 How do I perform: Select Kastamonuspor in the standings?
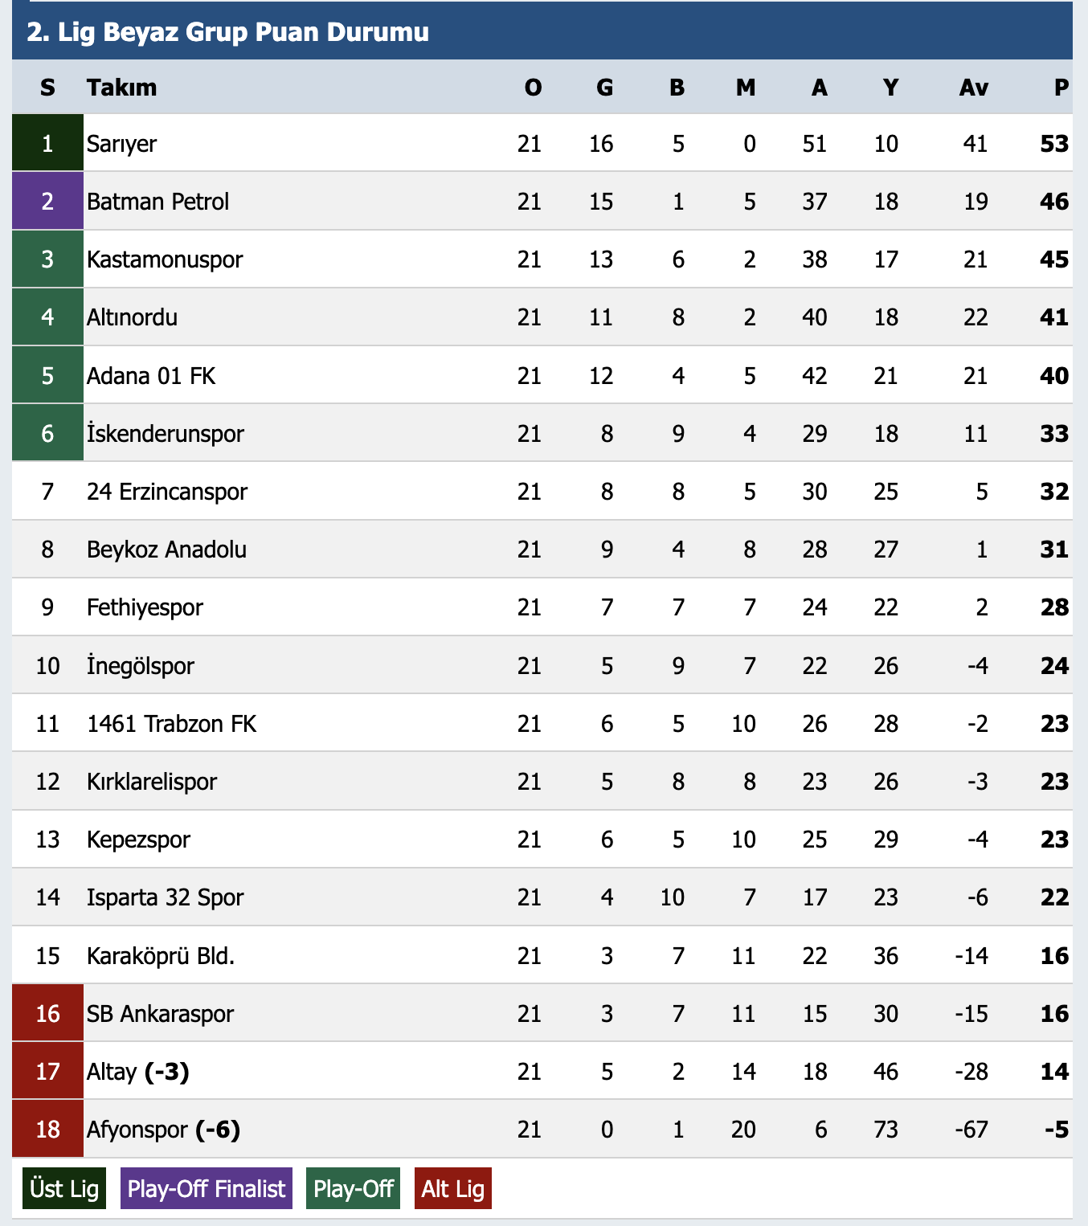point(165,260)
